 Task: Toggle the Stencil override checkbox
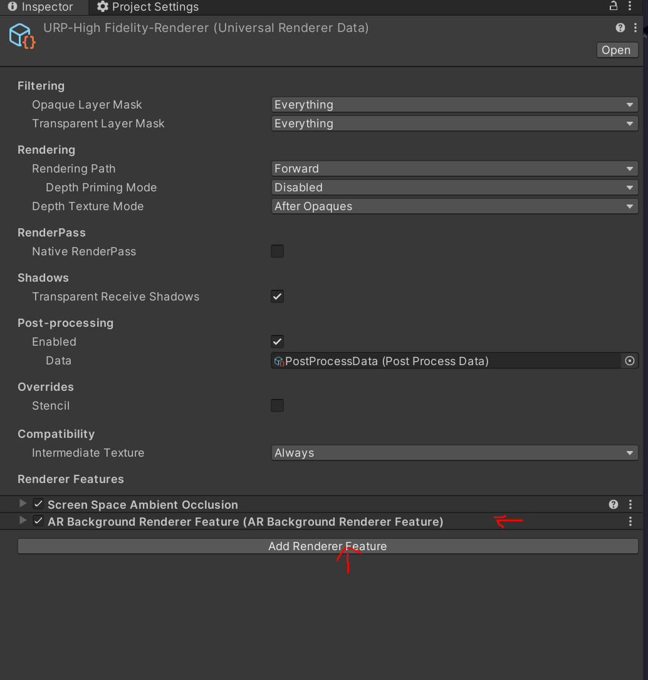click(x=277, y=406)
